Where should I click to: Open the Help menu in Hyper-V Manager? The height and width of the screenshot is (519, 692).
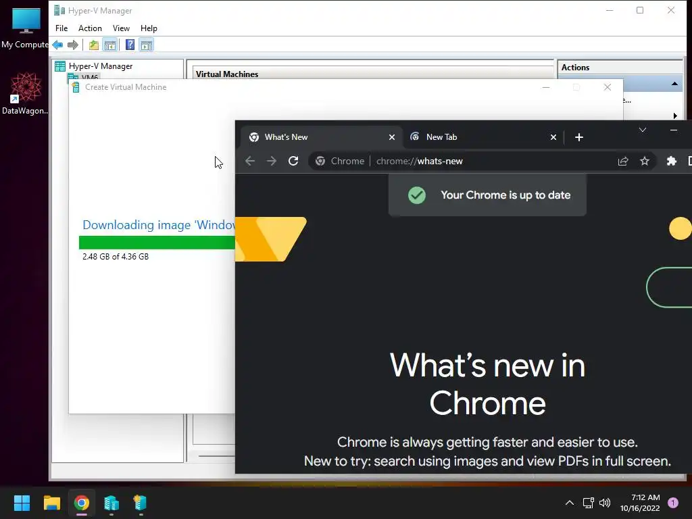[149, 28]
